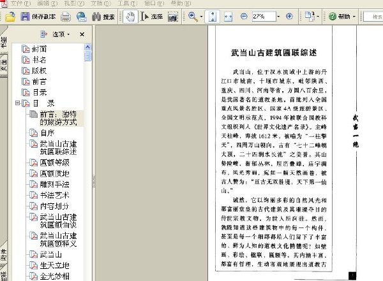Open Search (搜索) with the binoculars button

103,17
